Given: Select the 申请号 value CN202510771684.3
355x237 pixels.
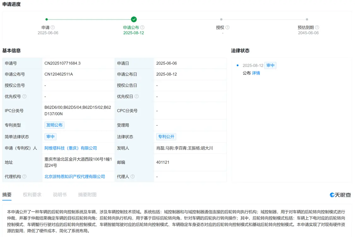Looking at the screenshot, I should point(62,63).
